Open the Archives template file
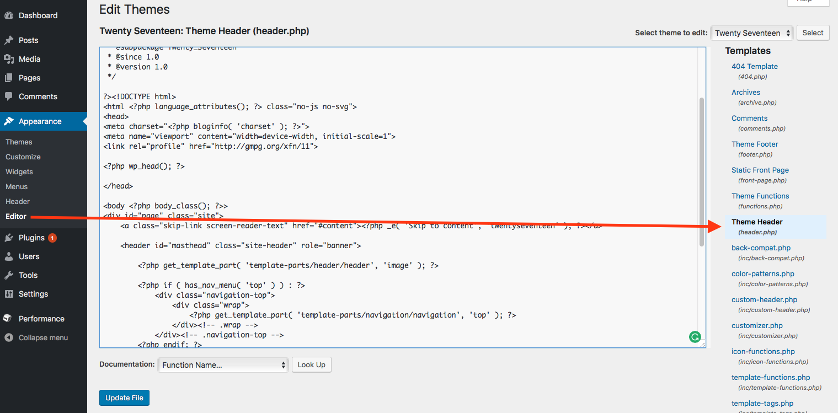Viewport: 838px width, 413px height. (746, 92)
